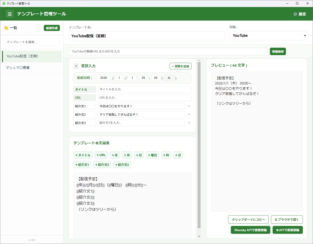Edit the 紹介文1 variable name box

85,106
